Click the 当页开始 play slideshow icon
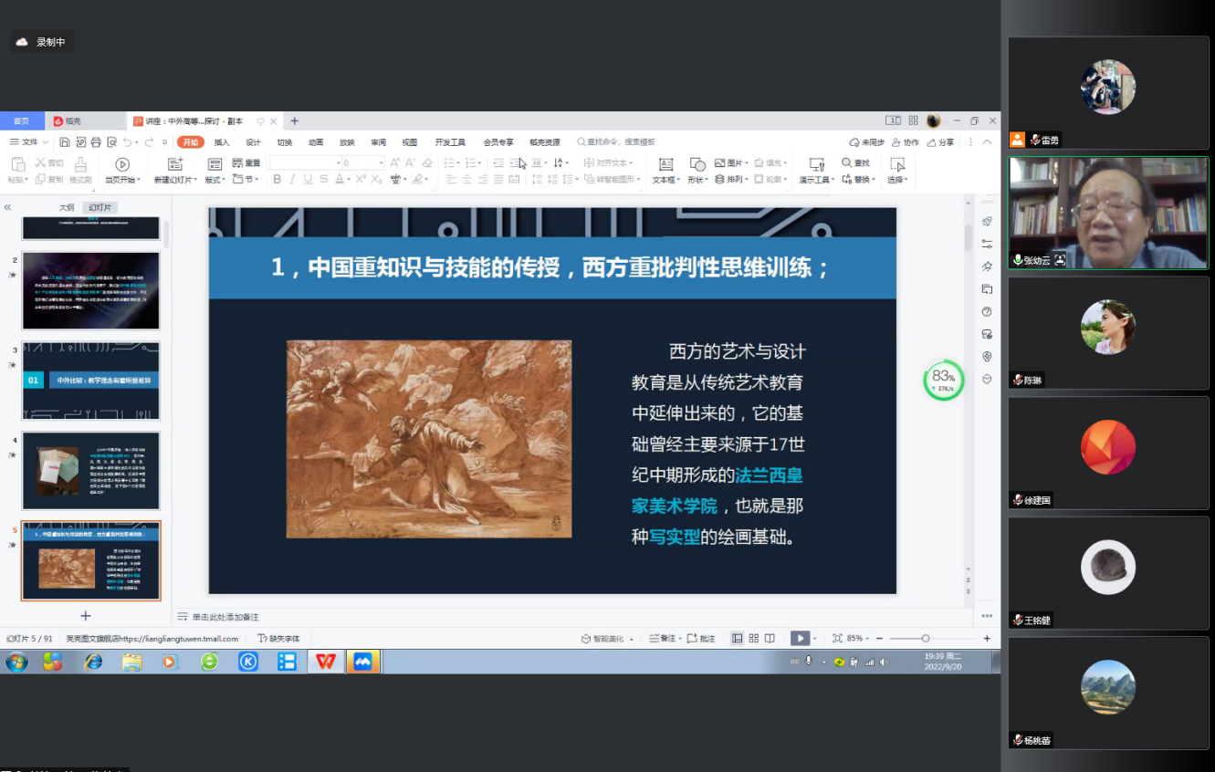This screenshot has width=1215, height=772. (x=122, y=164)
